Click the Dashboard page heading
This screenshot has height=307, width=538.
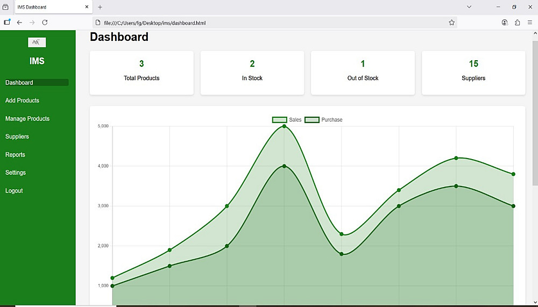coord(119,37)
